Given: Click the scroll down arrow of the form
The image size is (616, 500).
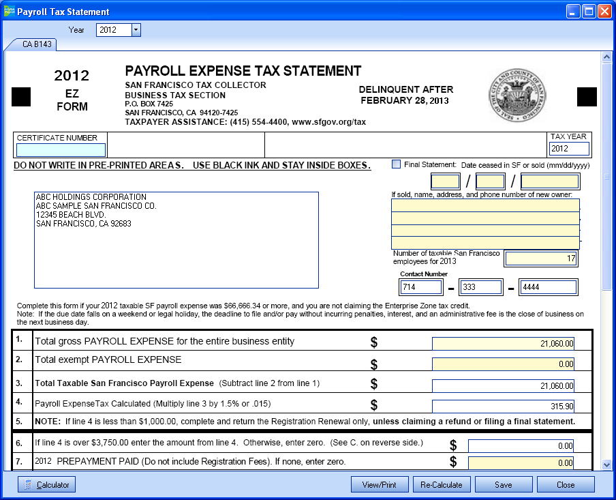Looking at the screenshot, I should click(x=606, y=464).
